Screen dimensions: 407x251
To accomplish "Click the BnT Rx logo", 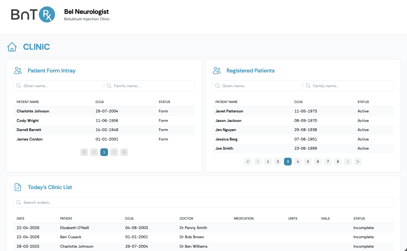I will [x=33, y=14].
